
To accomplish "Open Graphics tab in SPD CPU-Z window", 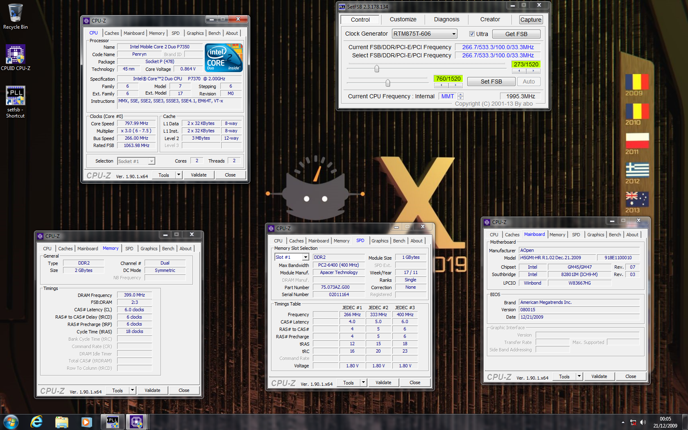I will (380, 241).
